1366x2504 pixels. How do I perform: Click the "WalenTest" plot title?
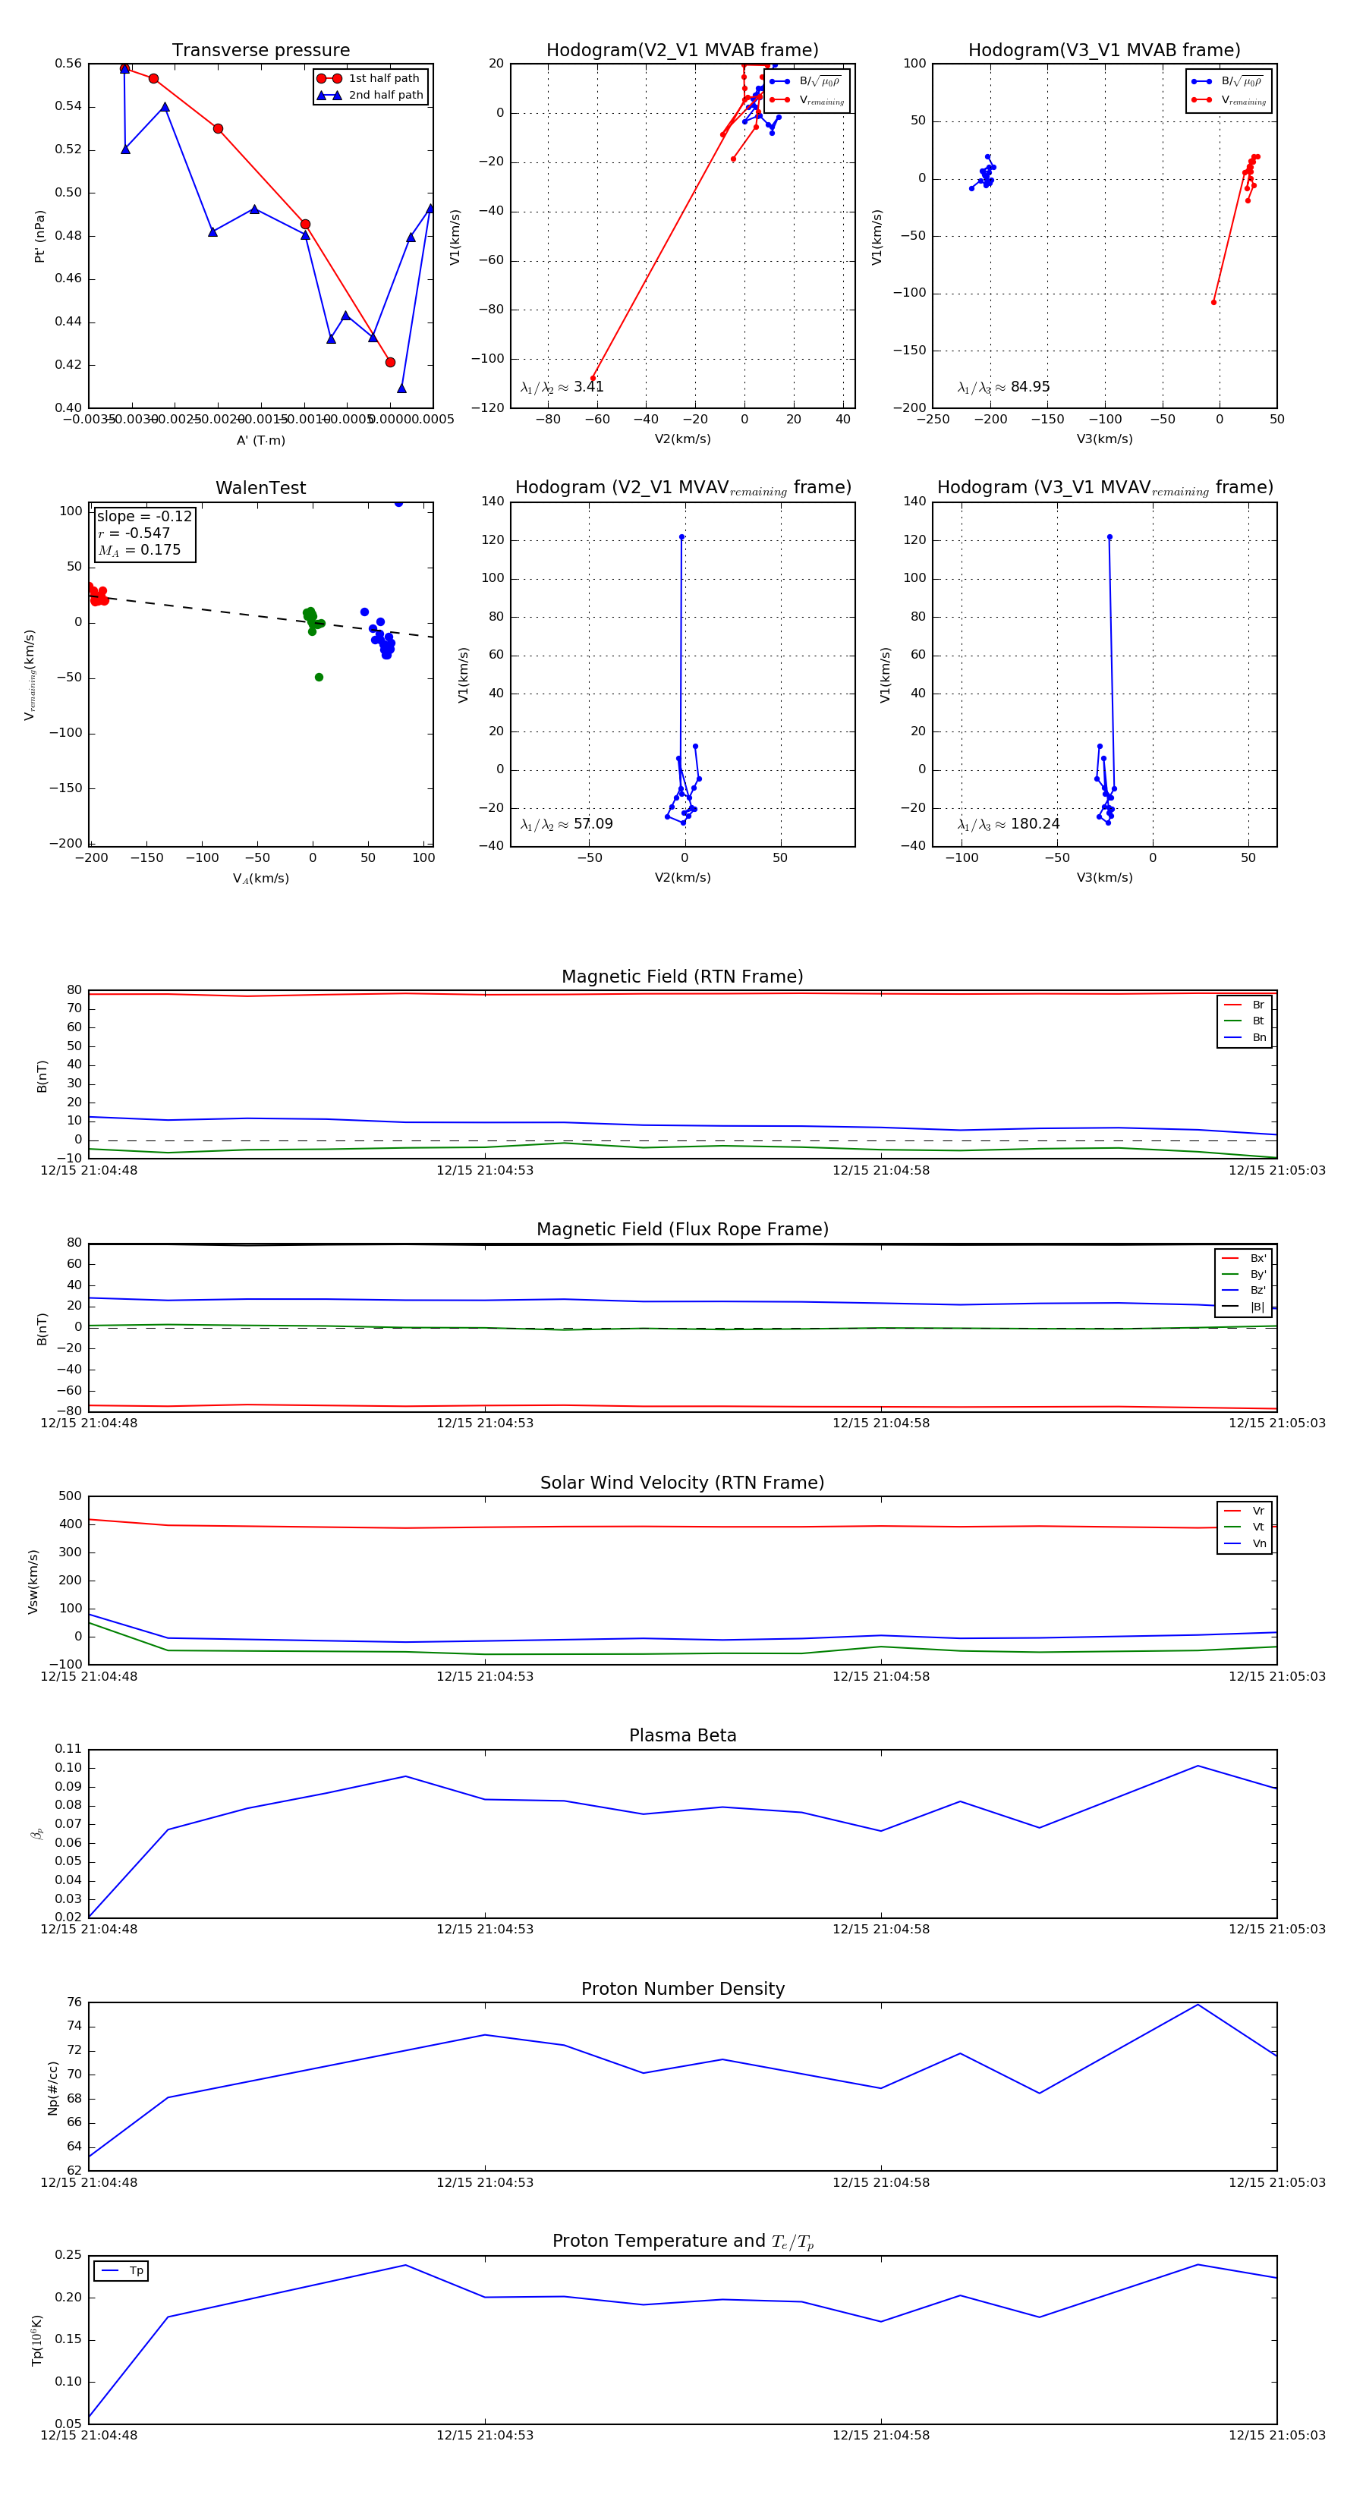[x=260, y=488]
